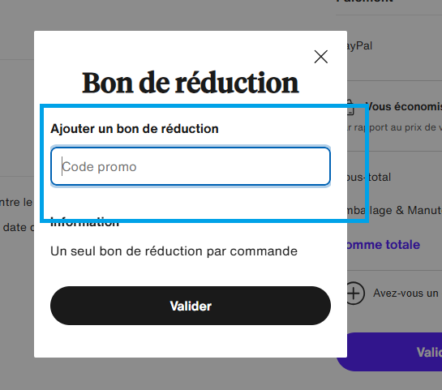The width and height of the screenshot is (442, 390).
Task: Click the plus circle icon beside Avez-vous un
Action: (x=355, y=294)
